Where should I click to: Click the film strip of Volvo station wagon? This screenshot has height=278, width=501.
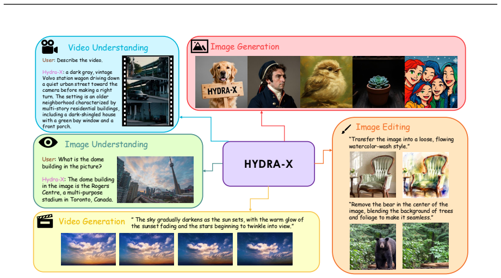148,91
